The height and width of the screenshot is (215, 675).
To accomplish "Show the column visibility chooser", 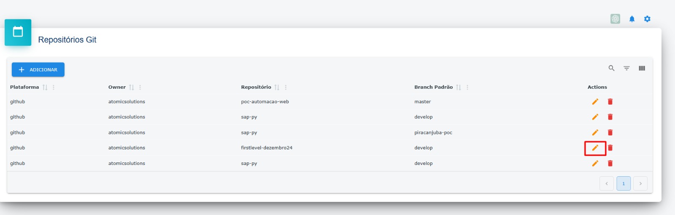I will 642,68.
